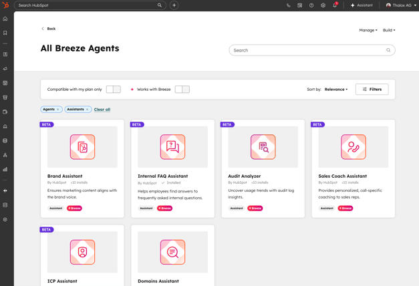Open the ICP Assistant title

click(x=62, y=281)
